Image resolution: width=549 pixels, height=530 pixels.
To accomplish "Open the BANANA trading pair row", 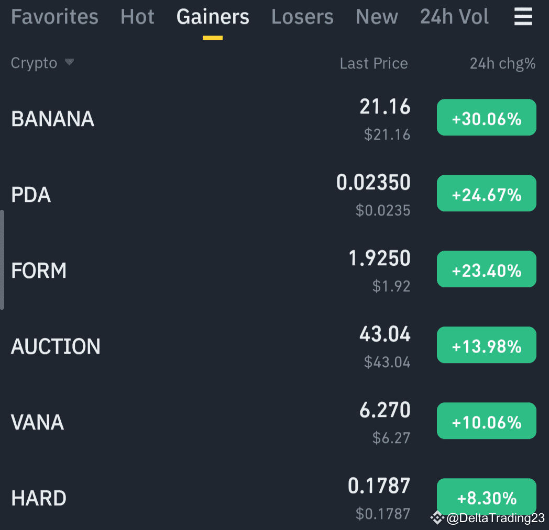I will click(274, 119).
